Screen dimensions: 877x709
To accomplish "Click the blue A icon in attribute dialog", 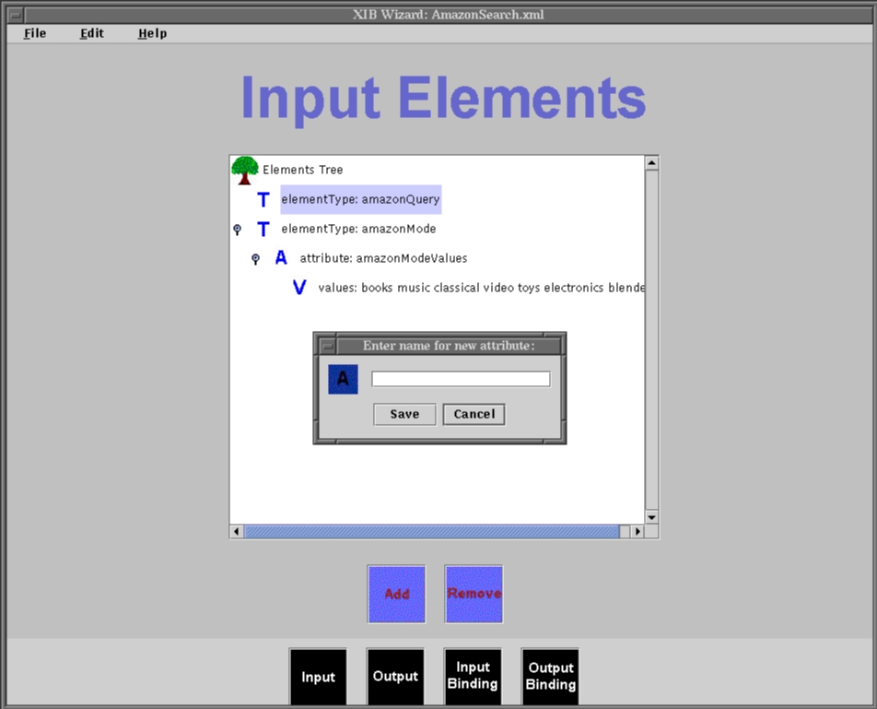I will point(343,379).
